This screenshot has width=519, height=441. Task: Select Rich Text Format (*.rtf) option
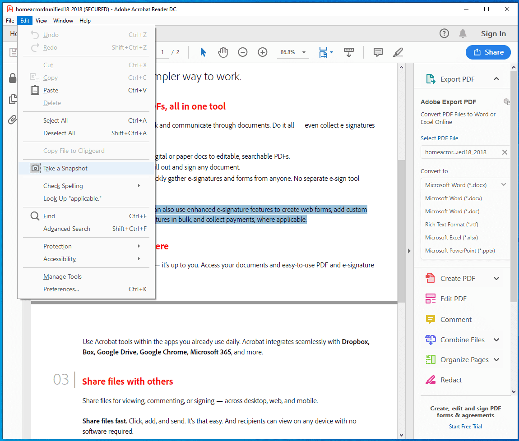(451, 224)
